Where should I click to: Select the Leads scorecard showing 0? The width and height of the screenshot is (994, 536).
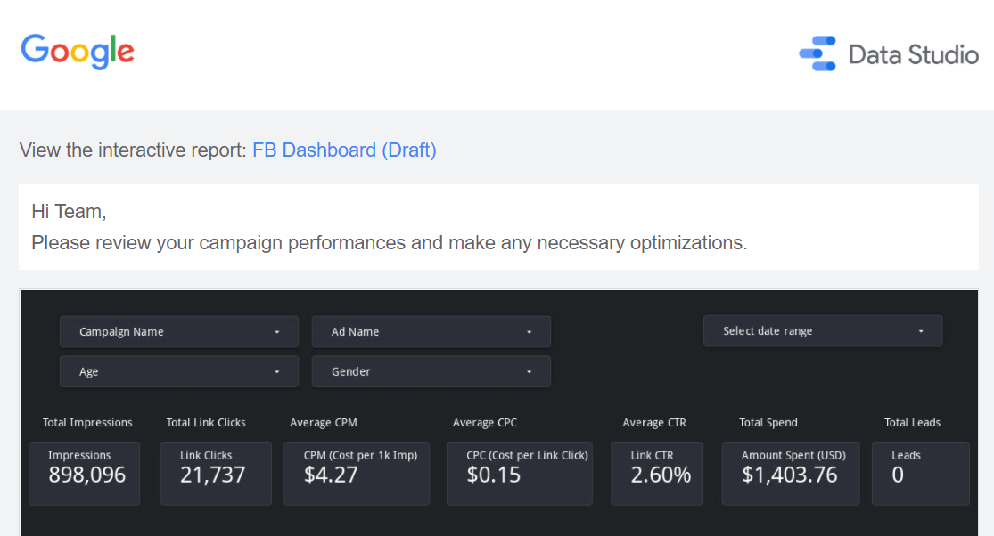point(920,473)
